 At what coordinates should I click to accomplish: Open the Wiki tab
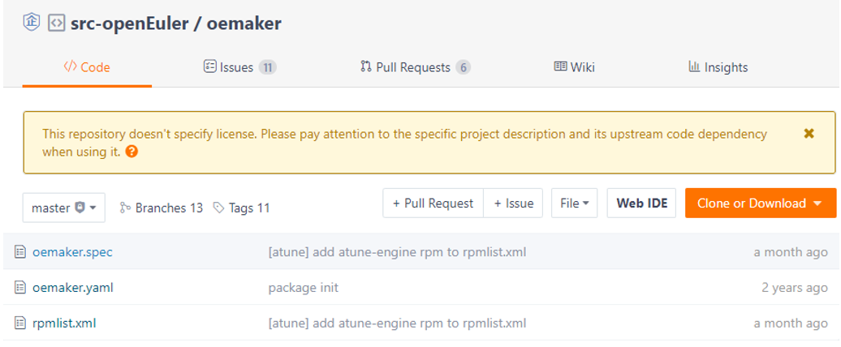pyautogui.click(x=574, y=67)
